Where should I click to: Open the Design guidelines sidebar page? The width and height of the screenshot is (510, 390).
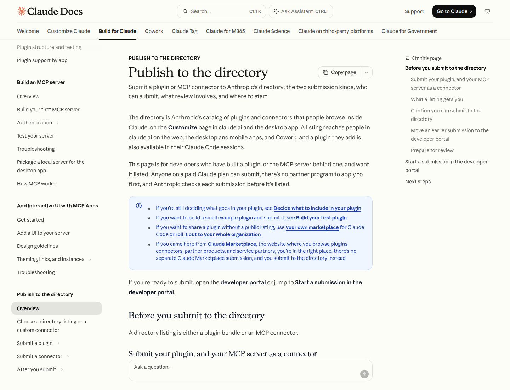click(x=38, y=246)
